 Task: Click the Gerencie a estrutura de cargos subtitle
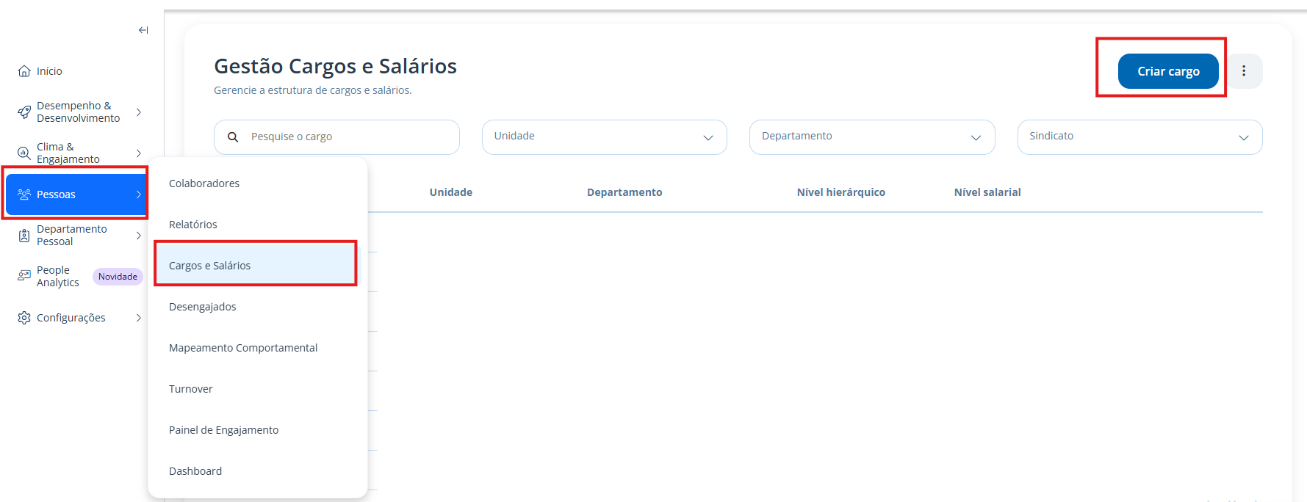click(x=313, y=90)
